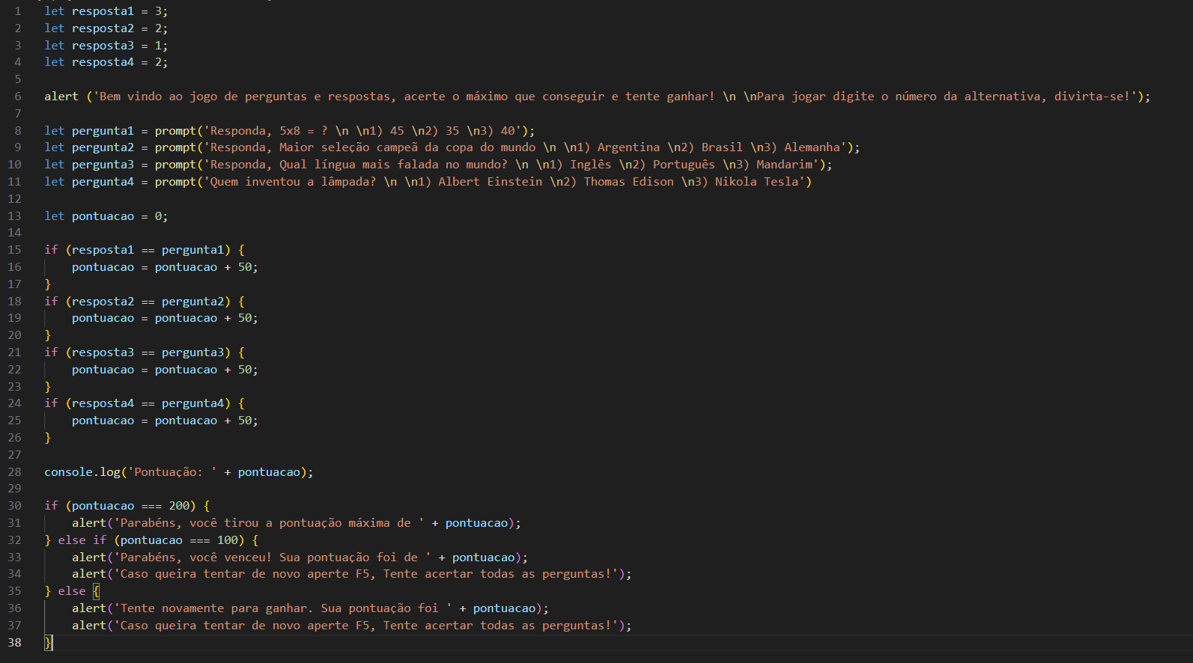The width and height of the screenshot is (1193, 663).
Task: Click the alert keyword on line 6
Action: [x=61, y=97]
